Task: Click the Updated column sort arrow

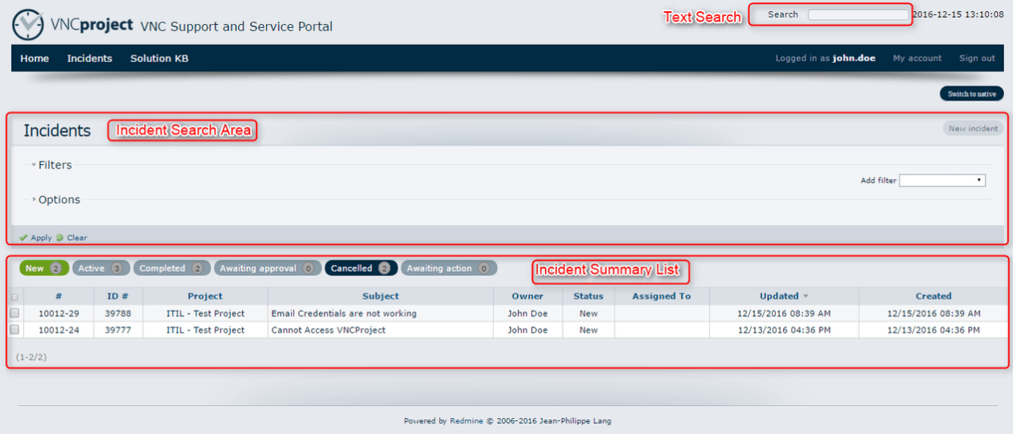Action: click(x=806, y=297)
